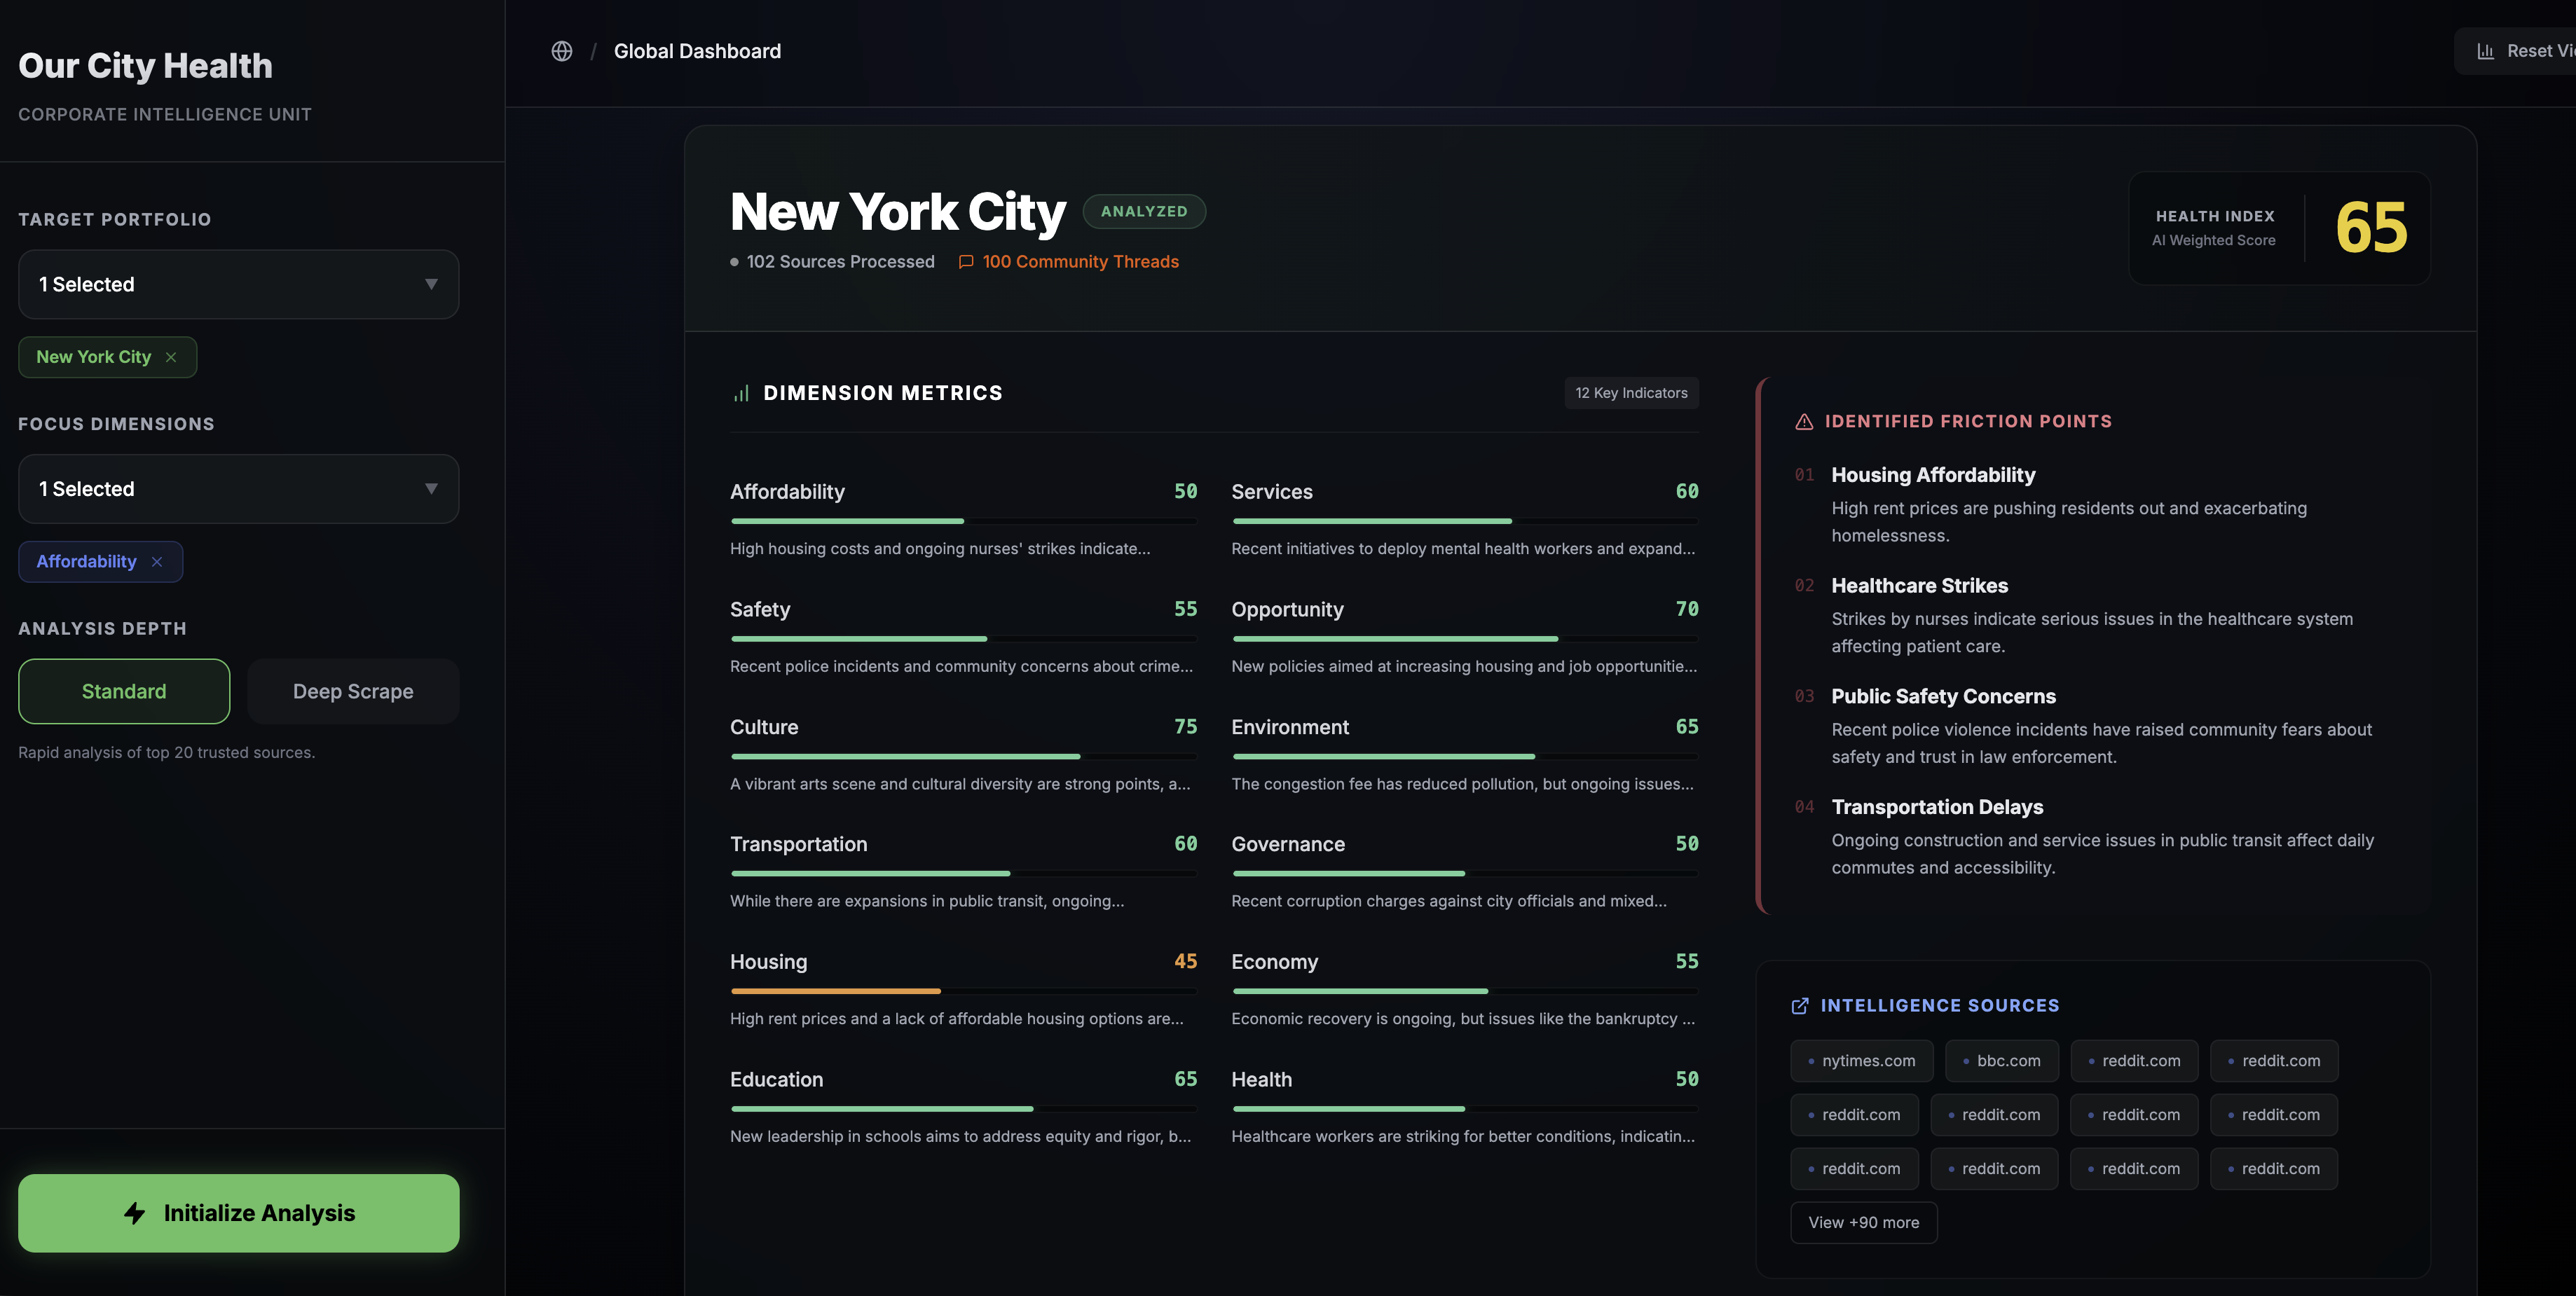
Task: Open the Target Portfolio dropdown
Action: point(238,284)
